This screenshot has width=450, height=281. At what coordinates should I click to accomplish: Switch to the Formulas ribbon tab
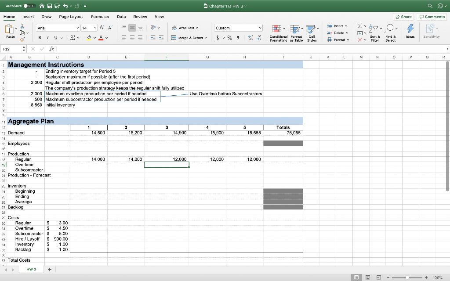pyautogui.click(x=100, y=17)
